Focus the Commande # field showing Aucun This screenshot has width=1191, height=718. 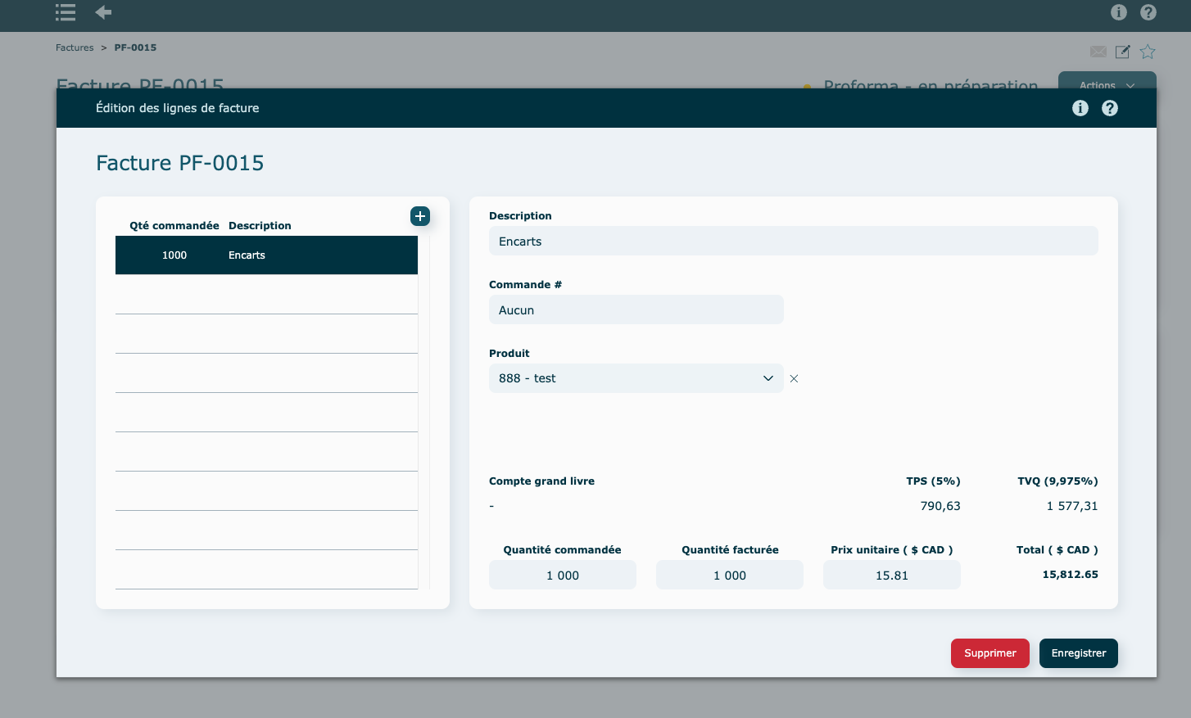[636, 310]
